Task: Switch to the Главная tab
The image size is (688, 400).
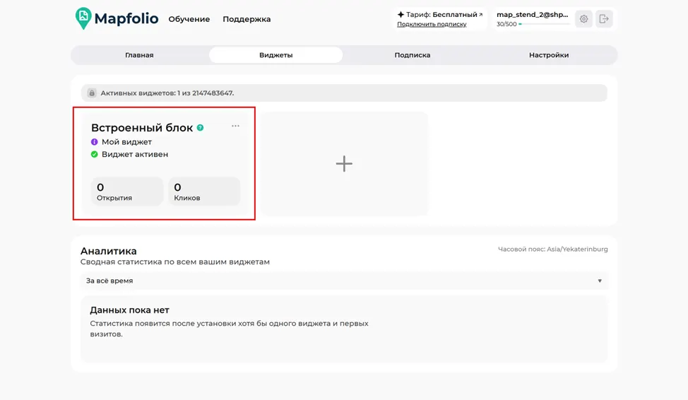Action: coord(140,55)
